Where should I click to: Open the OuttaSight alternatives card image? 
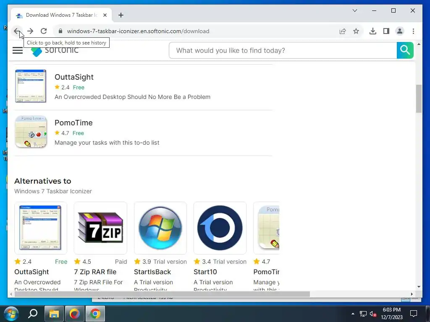point(41,228)
